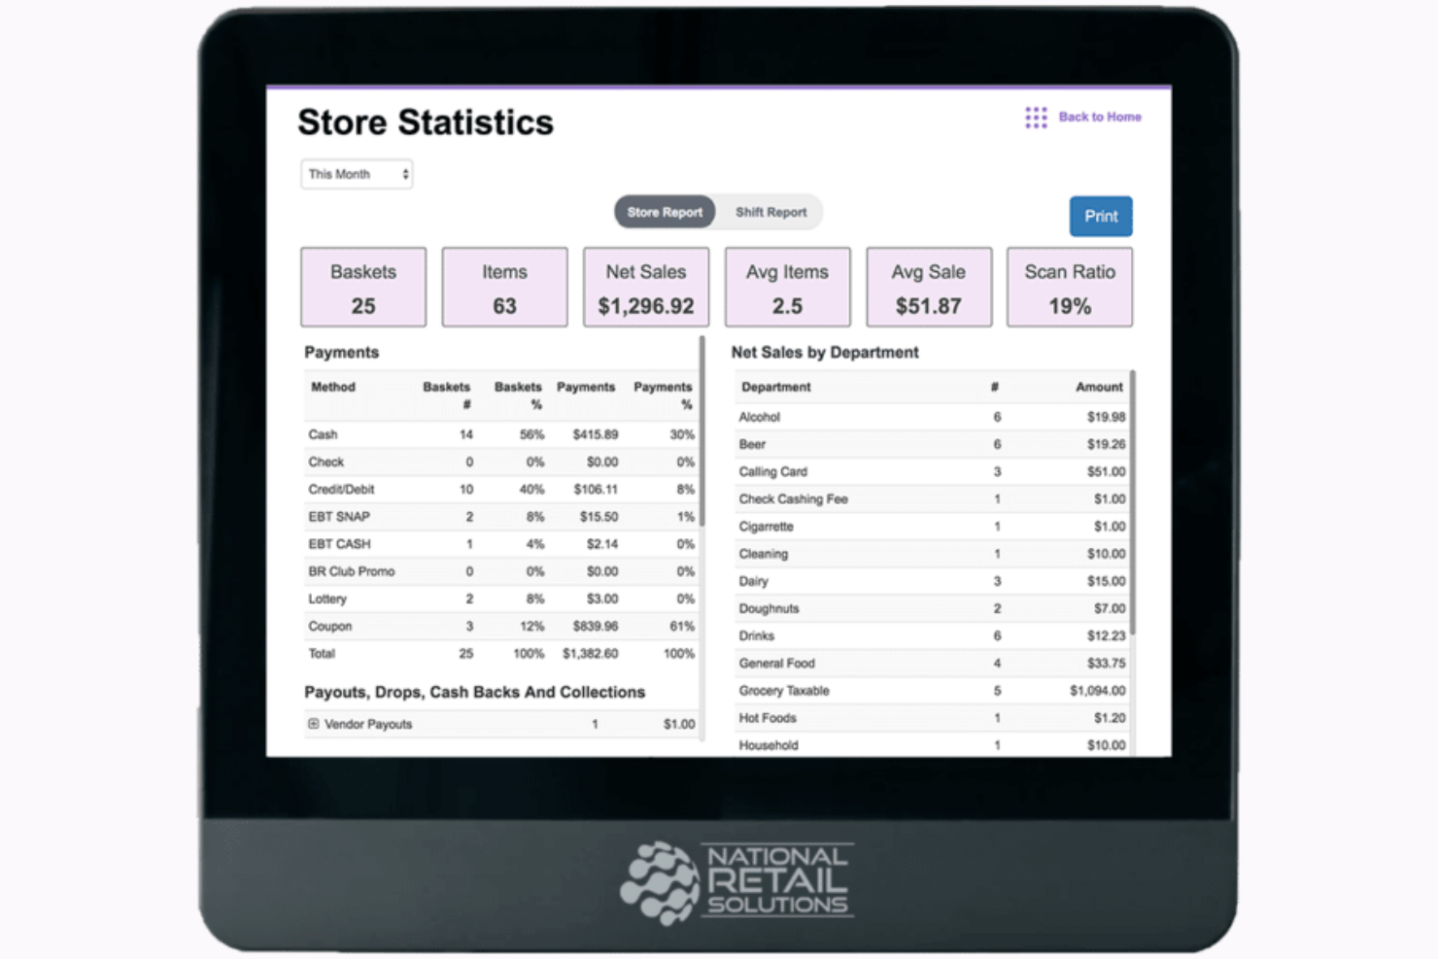The height and width of the screenshot is (959, 1438).
Task: Switch to Store Report tab
Action: click(x=665, y=212)
